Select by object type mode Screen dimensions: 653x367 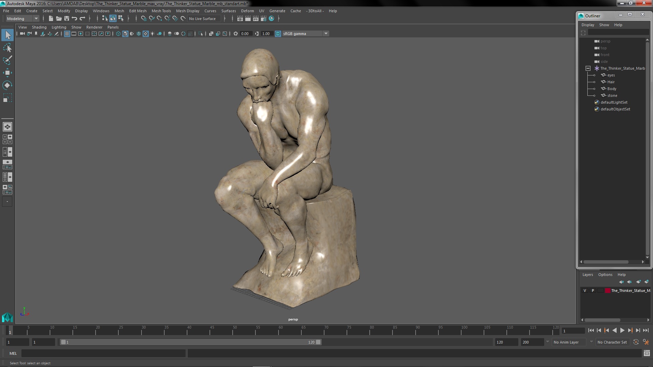tap(113, 19)
